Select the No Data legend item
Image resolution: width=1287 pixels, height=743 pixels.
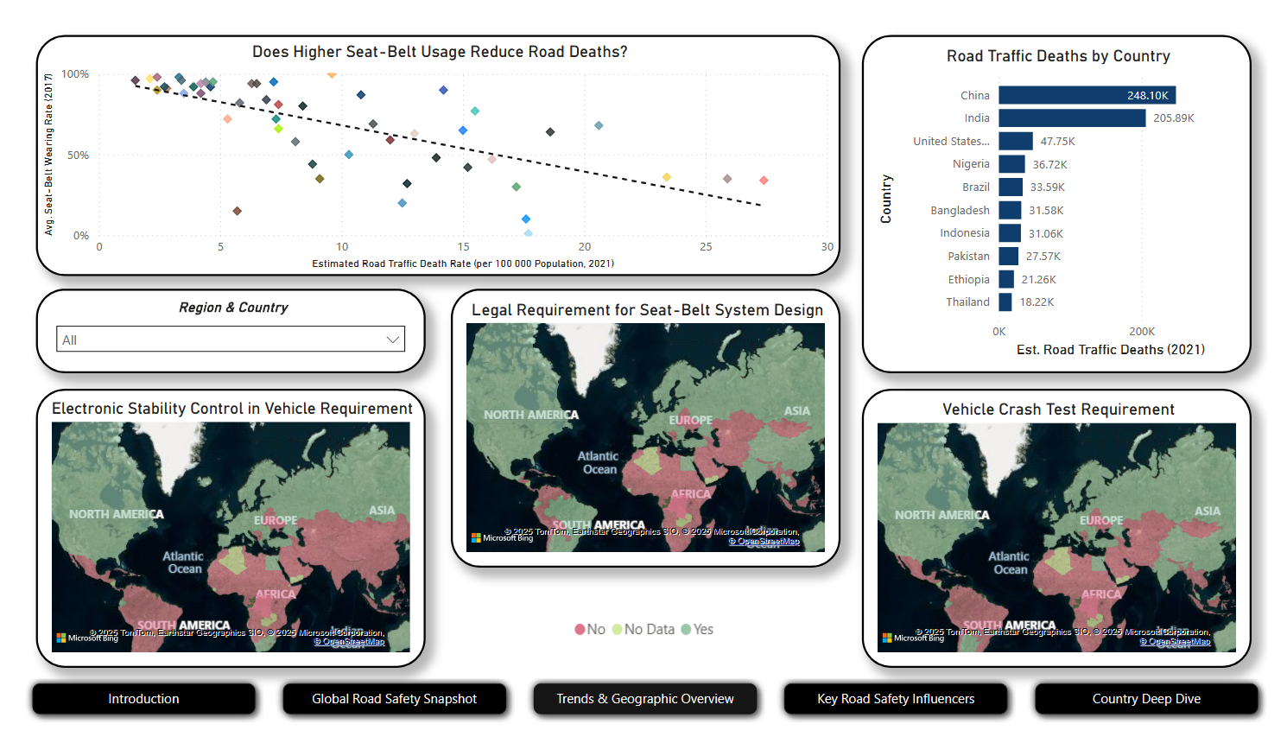coord(643,630)
